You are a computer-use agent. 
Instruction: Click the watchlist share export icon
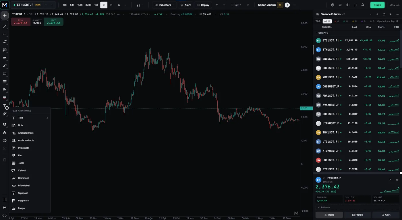(384, 14)
